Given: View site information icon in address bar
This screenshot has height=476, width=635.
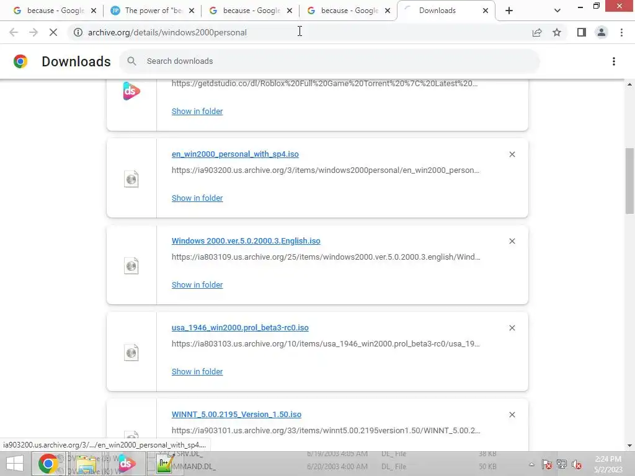Looking at the screenshot, I should (78, 32).
